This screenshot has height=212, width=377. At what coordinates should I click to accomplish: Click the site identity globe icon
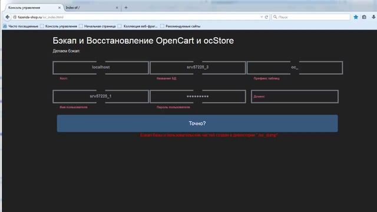pos(15,17)
